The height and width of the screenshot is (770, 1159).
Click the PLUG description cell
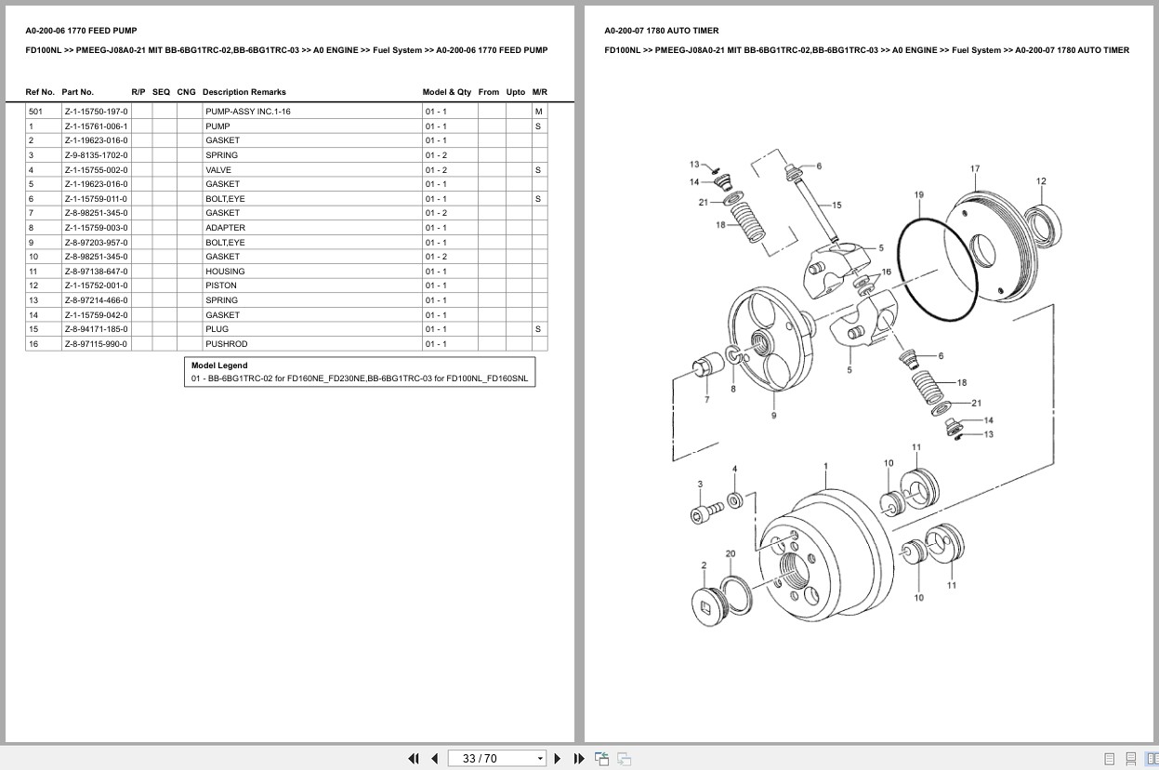pos(312,329)
